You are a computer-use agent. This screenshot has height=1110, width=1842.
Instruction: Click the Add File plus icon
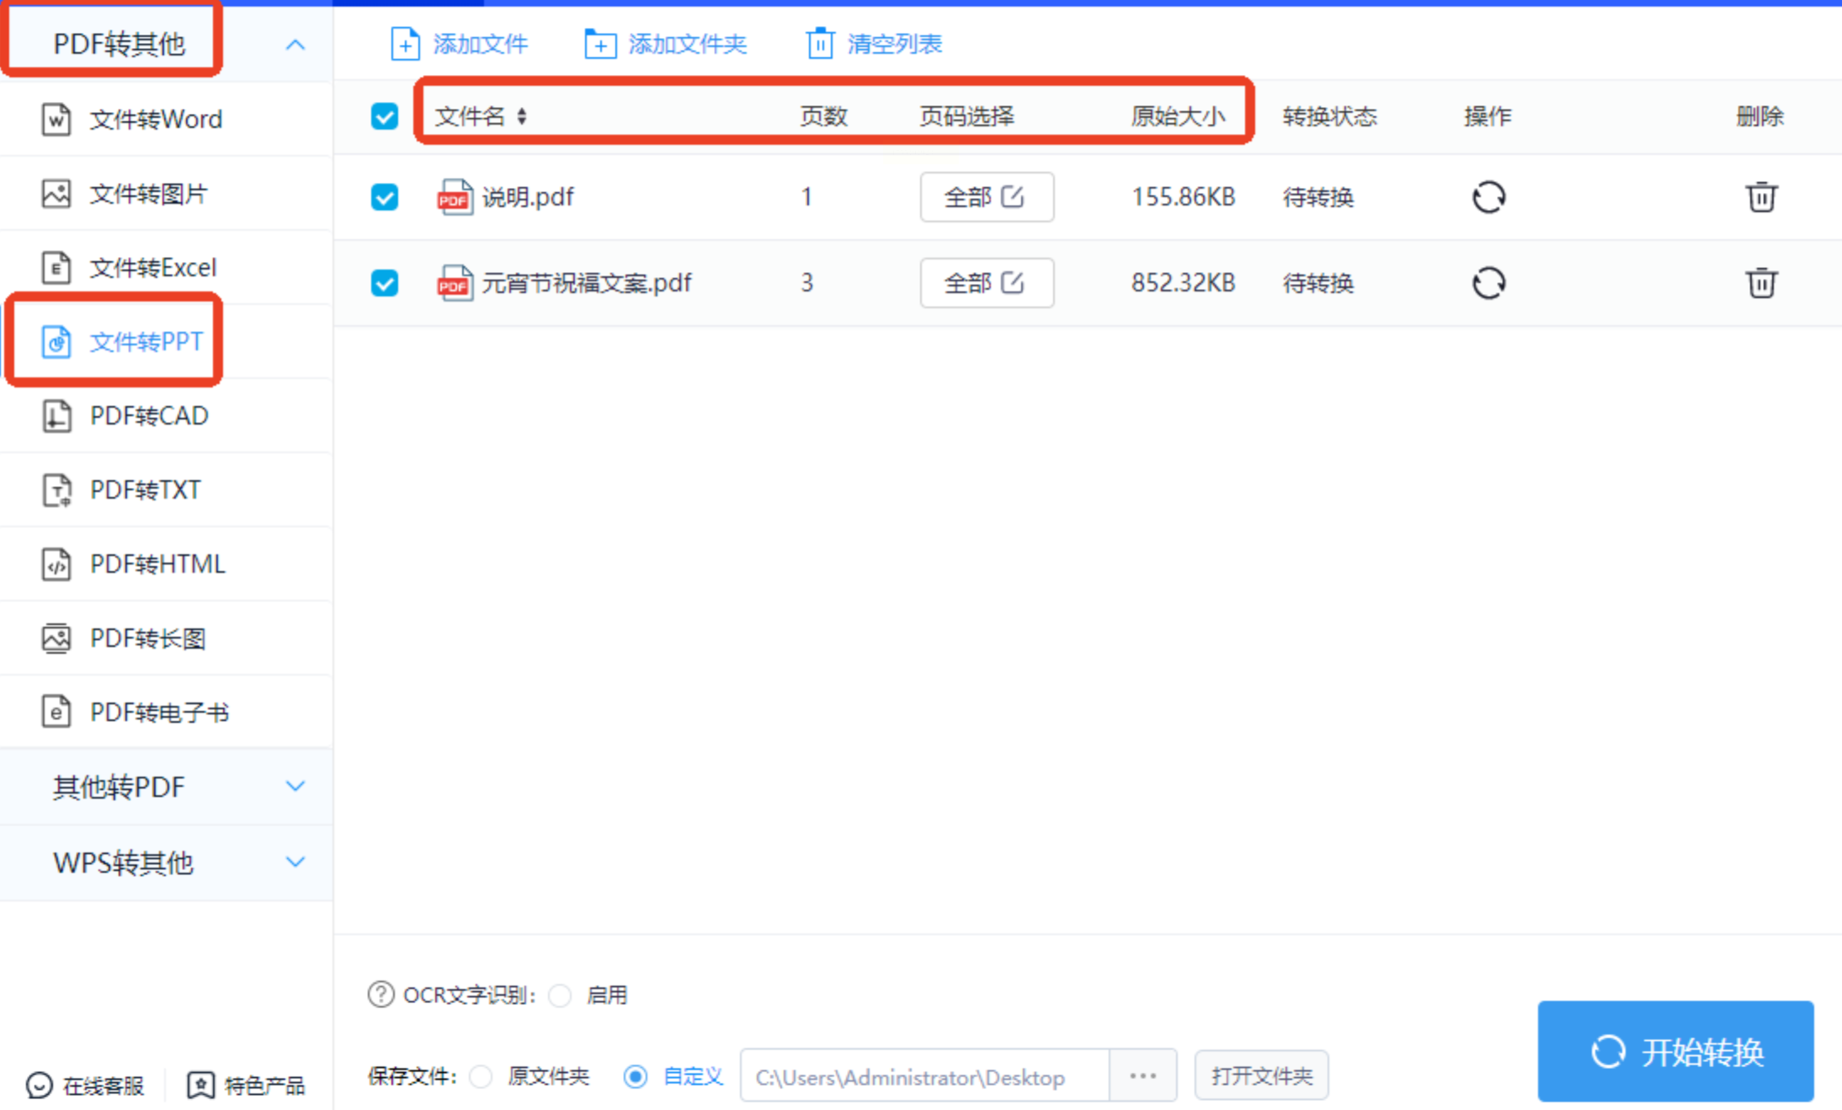[x=405, y=44]
